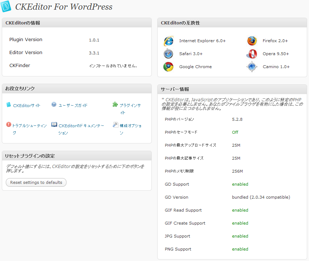Click the CKEditor For WordPress page title

pos(64,7)
